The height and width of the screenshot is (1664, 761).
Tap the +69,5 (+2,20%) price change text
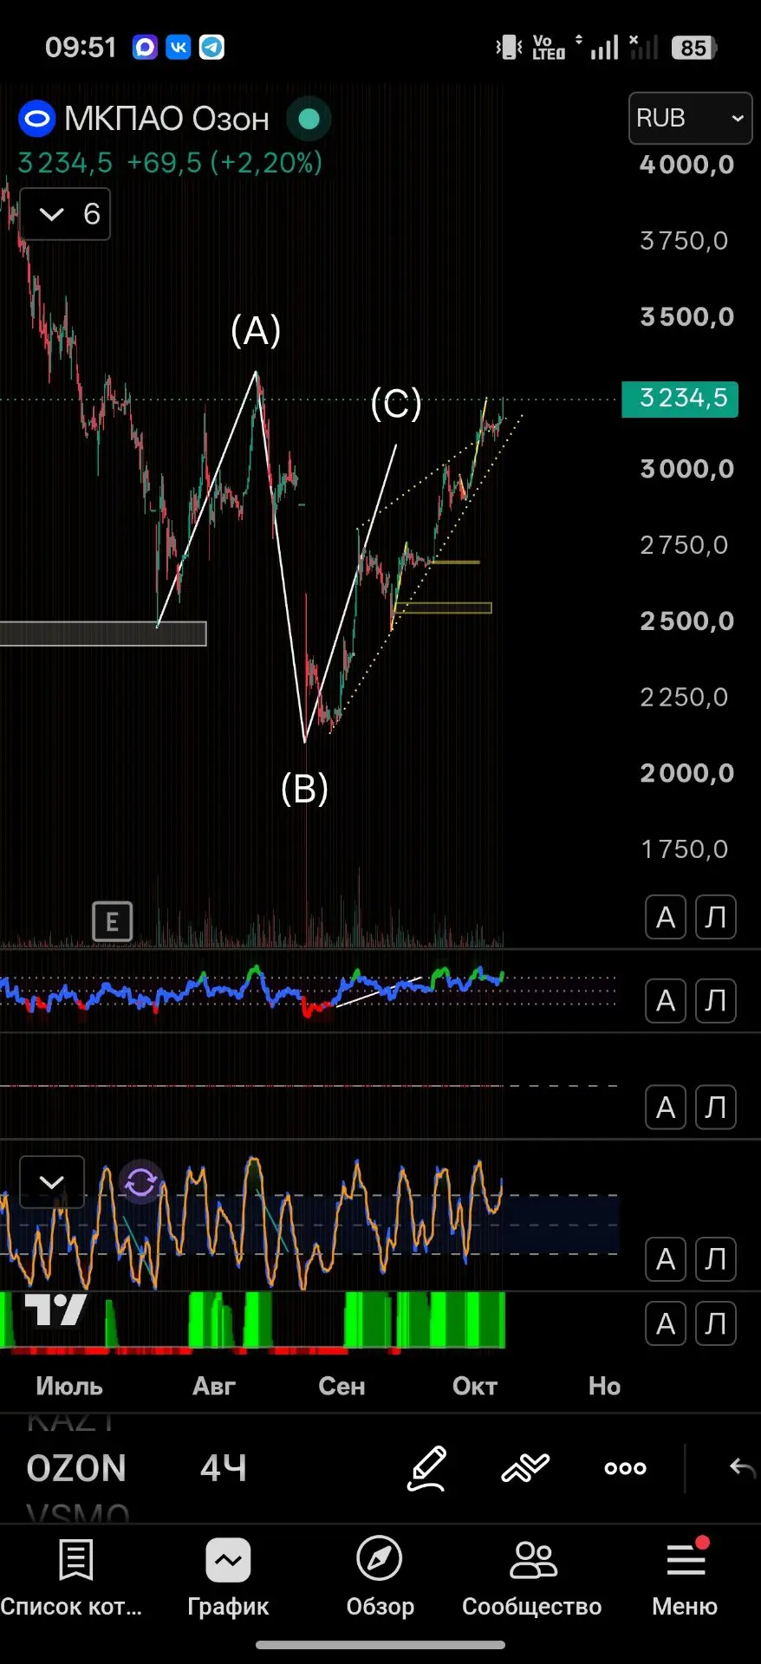pyautogui.click(x=224, y=163)
